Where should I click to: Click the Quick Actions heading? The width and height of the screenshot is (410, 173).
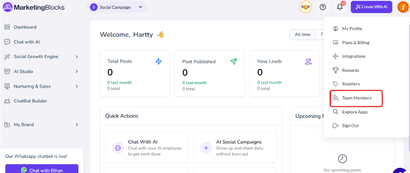coord(122,116)
